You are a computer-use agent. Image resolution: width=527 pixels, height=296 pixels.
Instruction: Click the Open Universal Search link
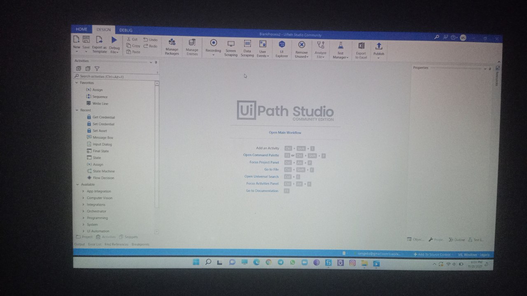[261, 176]
